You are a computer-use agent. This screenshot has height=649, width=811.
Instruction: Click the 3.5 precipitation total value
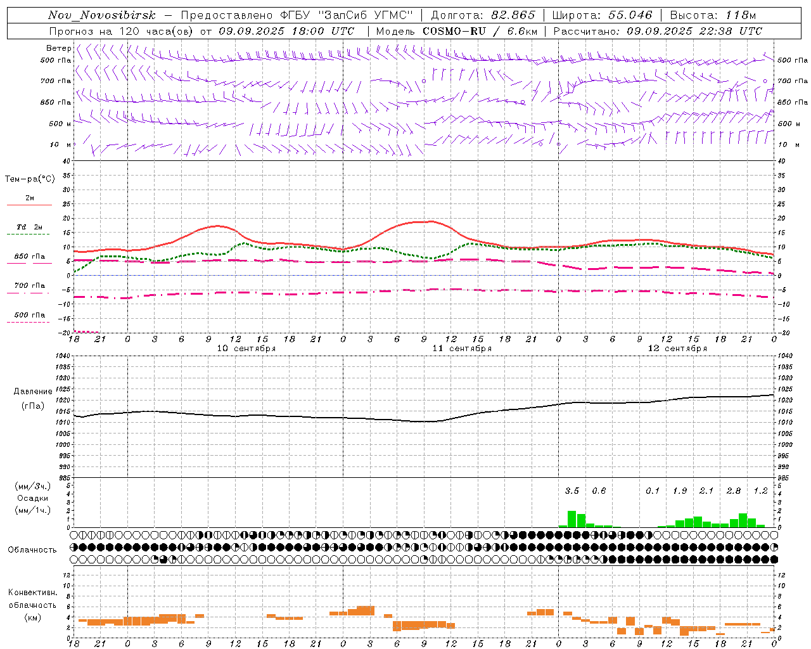tap(572, 491)
